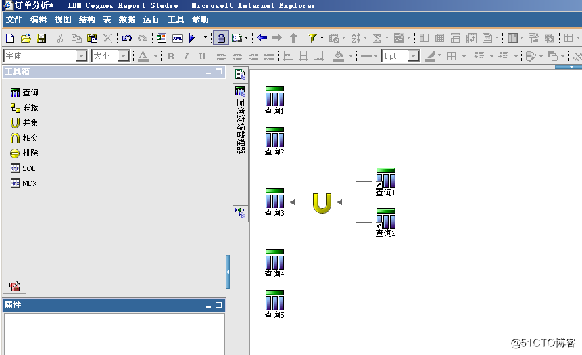Open the font size combo box
Viewport: 582px width, 355px height.
(x=110, y=56)
